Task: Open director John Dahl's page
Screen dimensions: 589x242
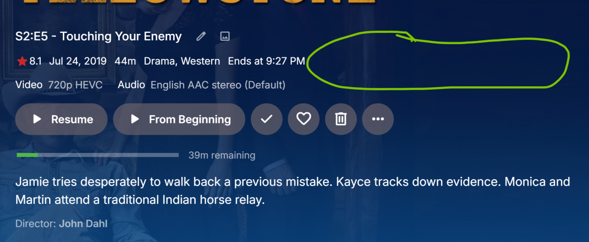Action: point(83,224)
